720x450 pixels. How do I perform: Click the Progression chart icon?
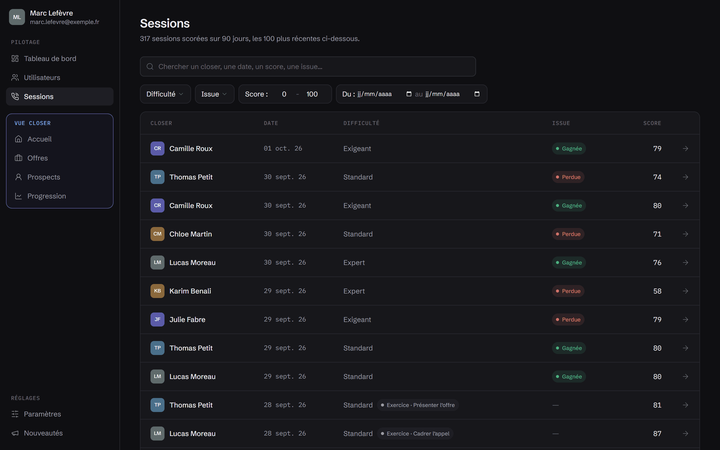click(x=18, y=196)
